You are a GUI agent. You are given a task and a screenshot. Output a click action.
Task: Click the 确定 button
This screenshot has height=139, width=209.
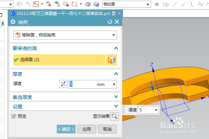click(66, 129)
